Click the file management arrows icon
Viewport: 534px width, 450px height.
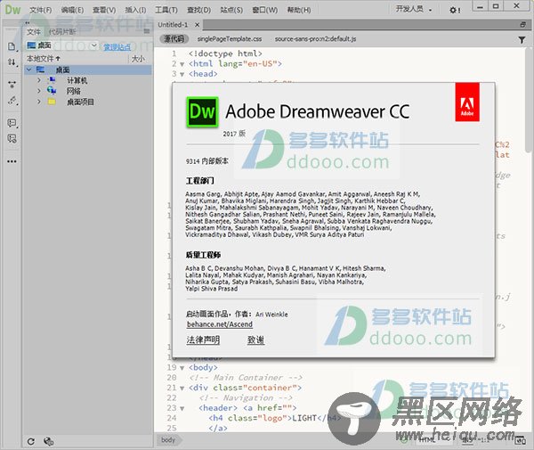pyautogui.click(x=12, y=62)
